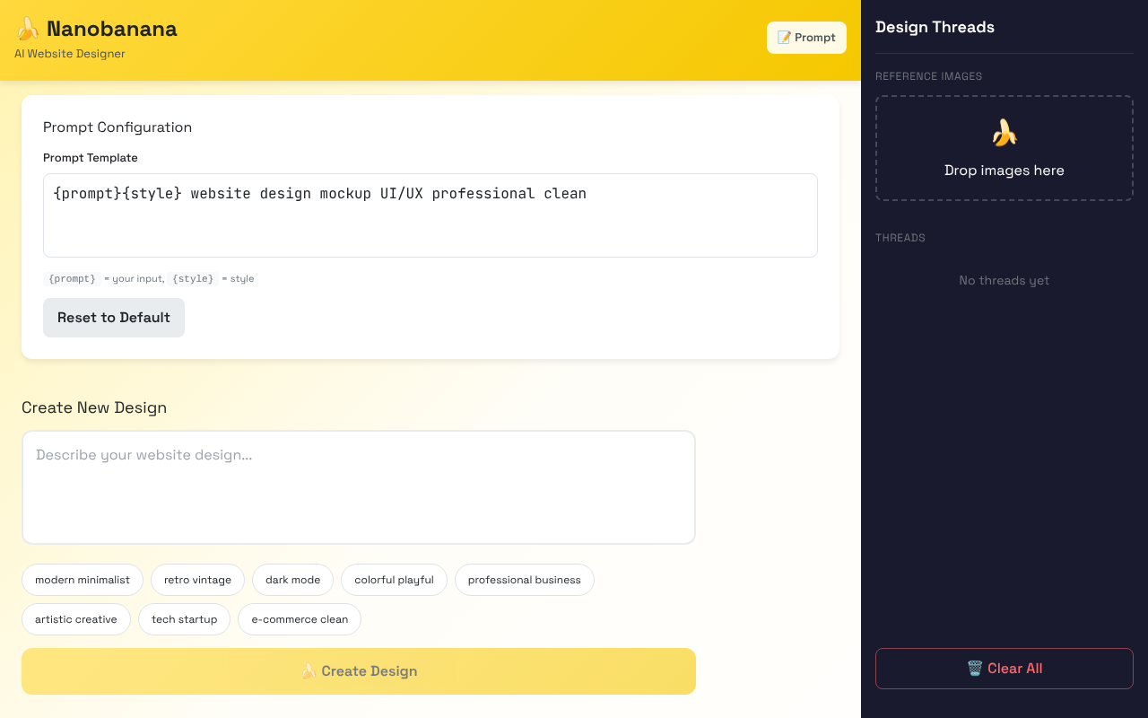Click the Prompt Template text area

(x=430, y=215)
